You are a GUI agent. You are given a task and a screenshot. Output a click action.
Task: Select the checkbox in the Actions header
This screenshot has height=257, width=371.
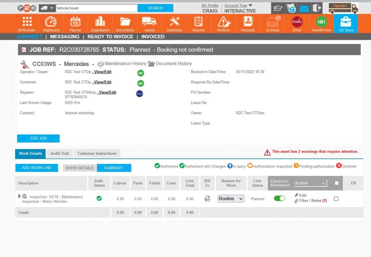pos(336,183)
